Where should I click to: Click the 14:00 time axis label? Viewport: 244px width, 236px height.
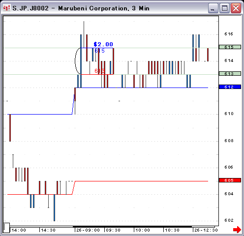coord(19,230)
